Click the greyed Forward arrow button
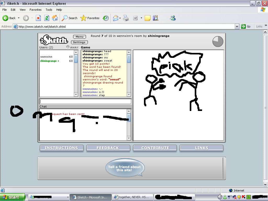 [x=26, y=18]
